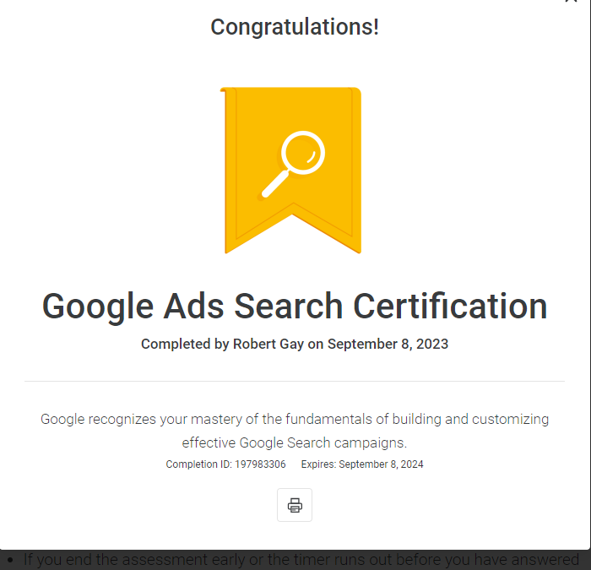Screen dimensions: 591x570
Task: Click the white magnifying glass on badge
Action: pos(293,164)
